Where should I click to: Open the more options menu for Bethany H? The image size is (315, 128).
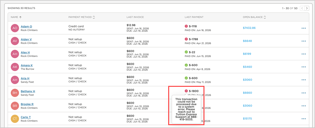click(304, 93)
